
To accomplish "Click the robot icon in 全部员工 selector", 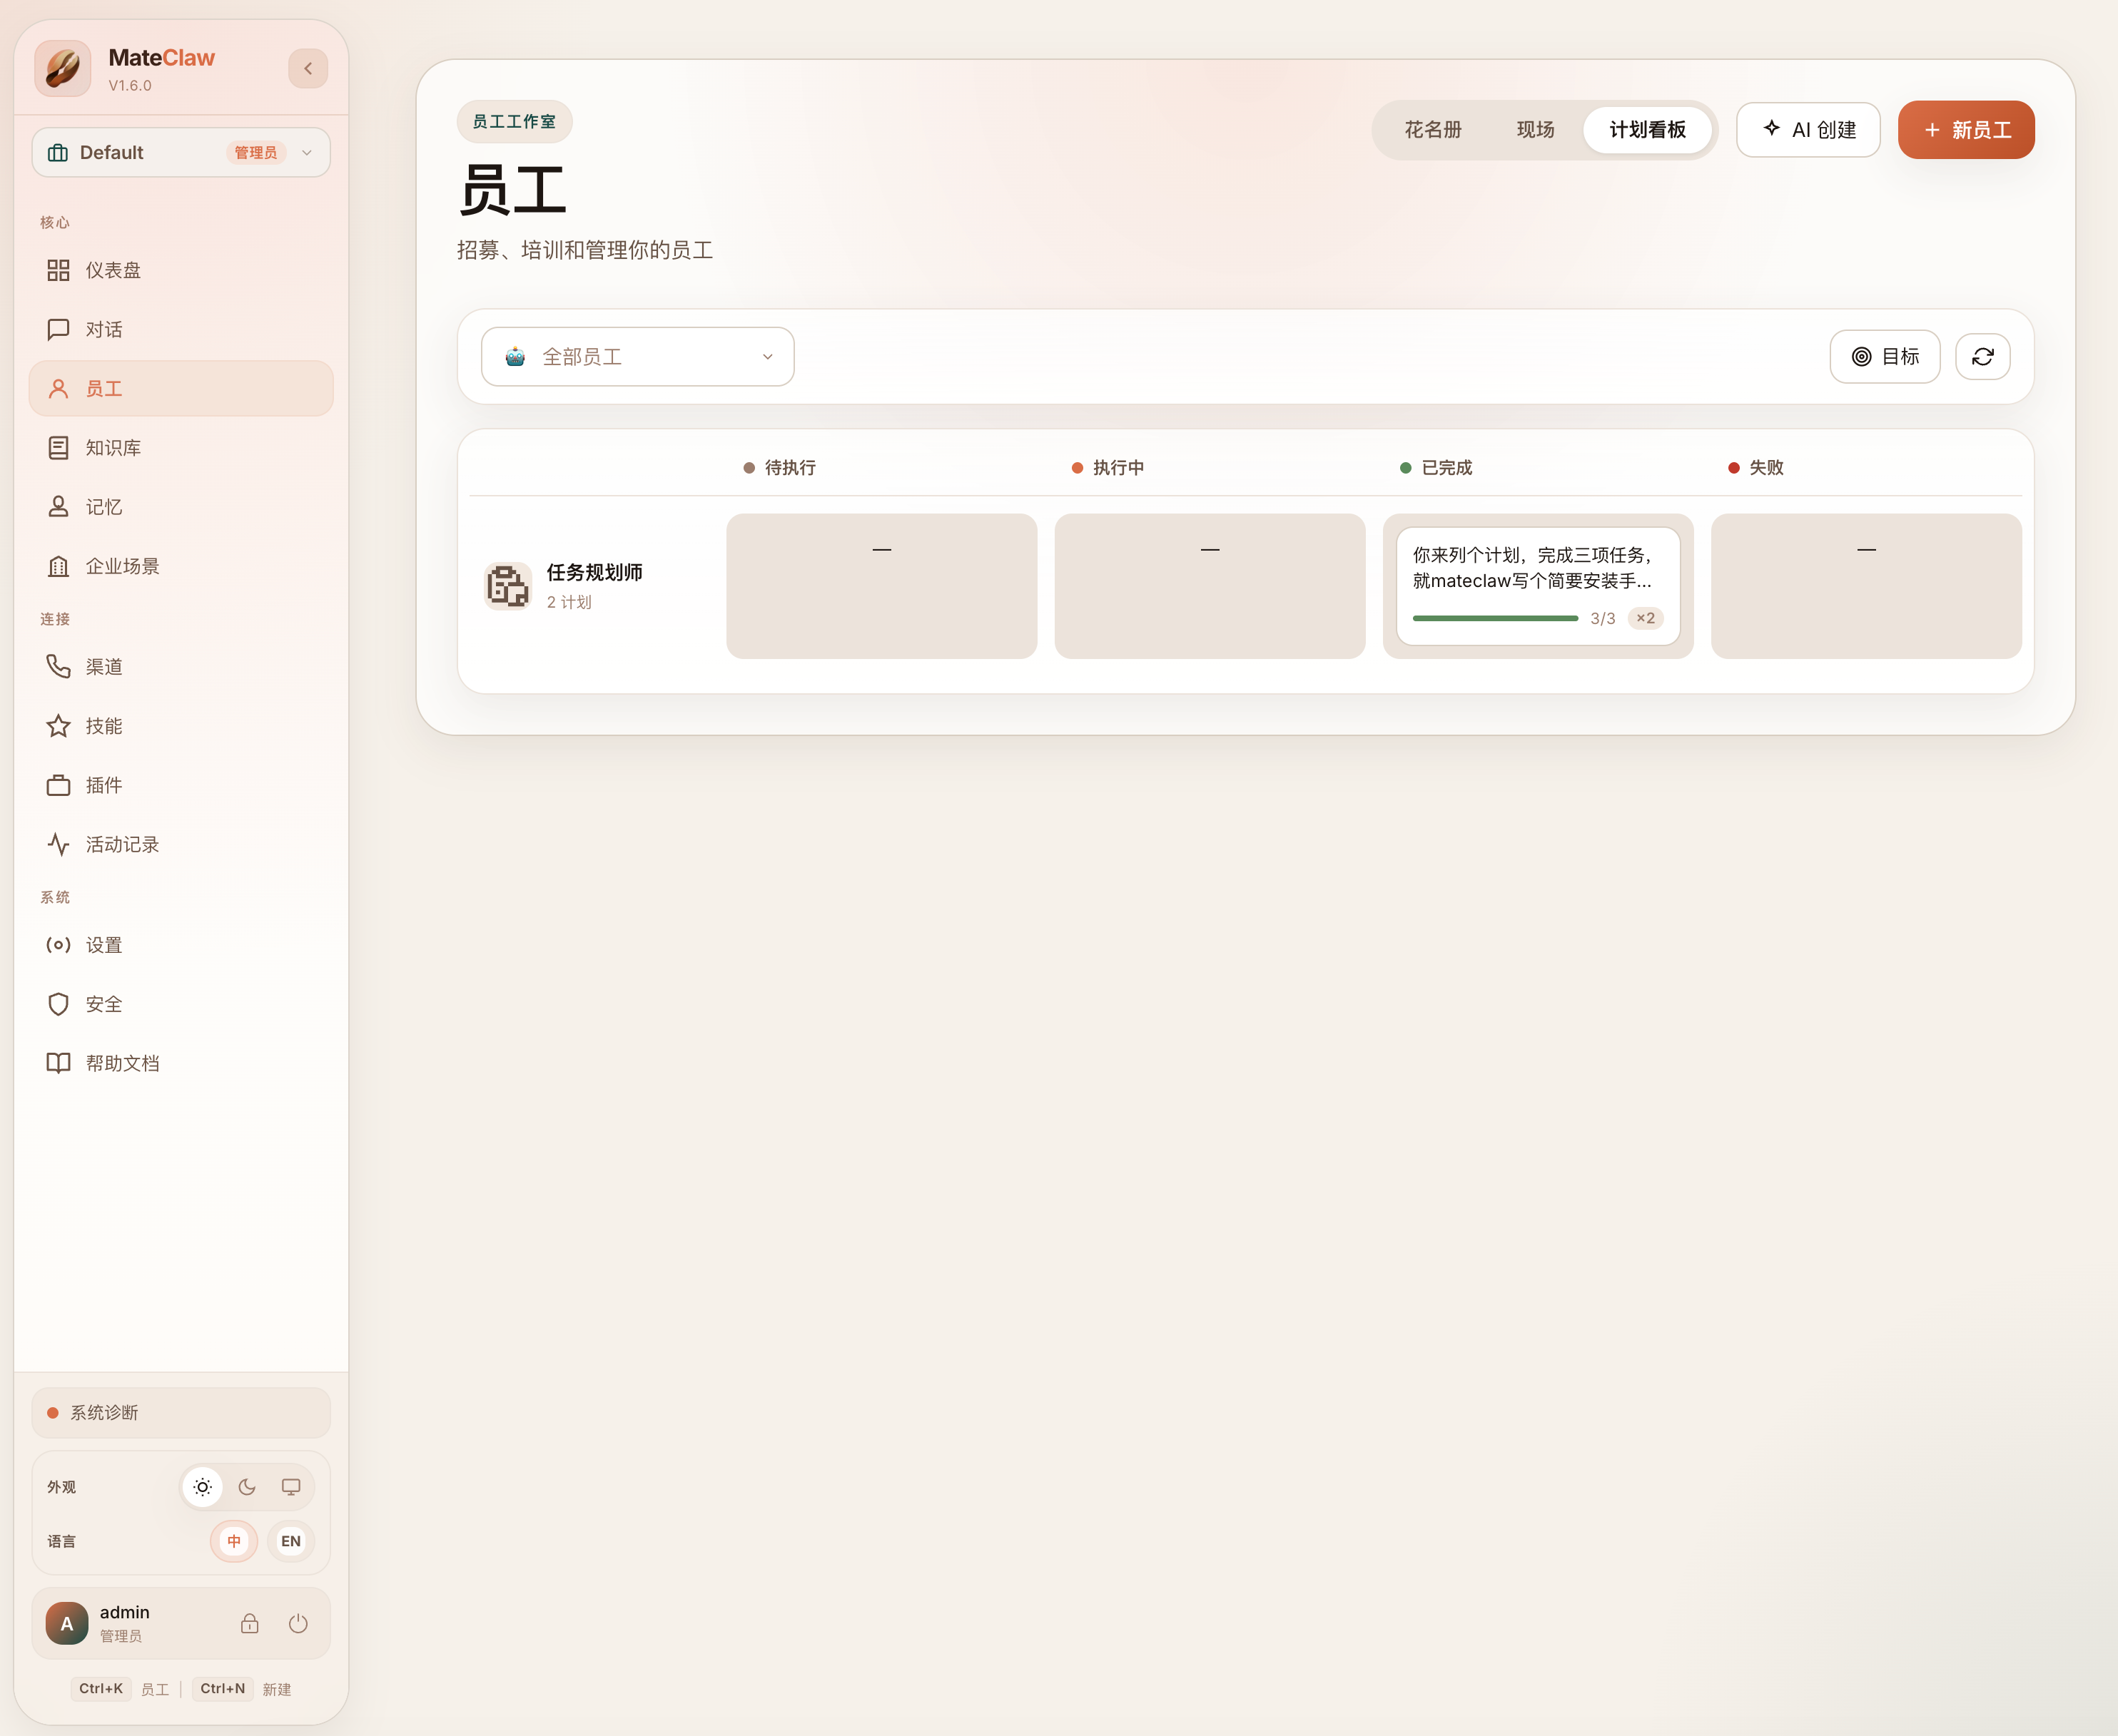I will coord(515,357).
